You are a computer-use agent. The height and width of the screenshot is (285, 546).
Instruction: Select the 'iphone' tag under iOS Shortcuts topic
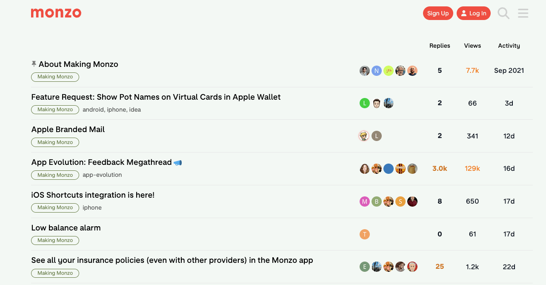(x=92, y=208)
